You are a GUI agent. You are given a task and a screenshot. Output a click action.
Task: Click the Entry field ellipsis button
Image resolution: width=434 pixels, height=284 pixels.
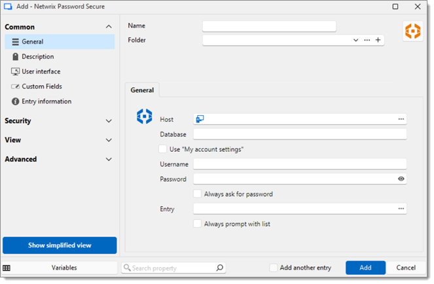[x=401, y=209]
